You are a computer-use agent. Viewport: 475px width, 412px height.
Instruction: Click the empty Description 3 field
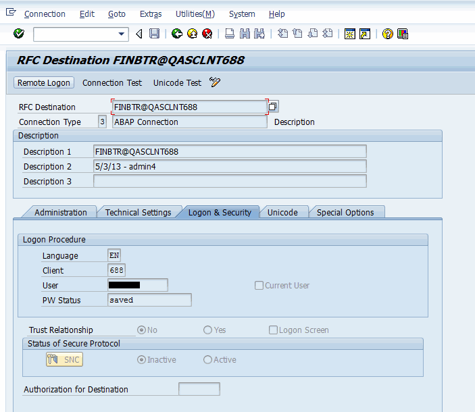[230, 181]
